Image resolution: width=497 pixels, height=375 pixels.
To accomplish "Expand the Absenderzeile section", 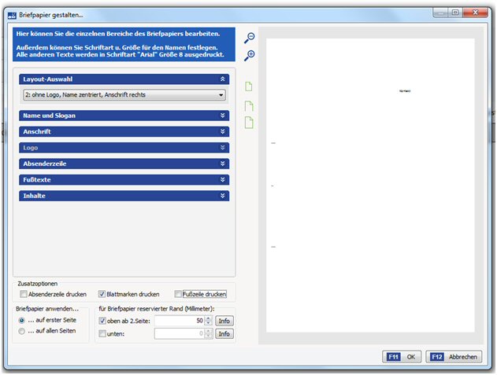I will [124, 164].
